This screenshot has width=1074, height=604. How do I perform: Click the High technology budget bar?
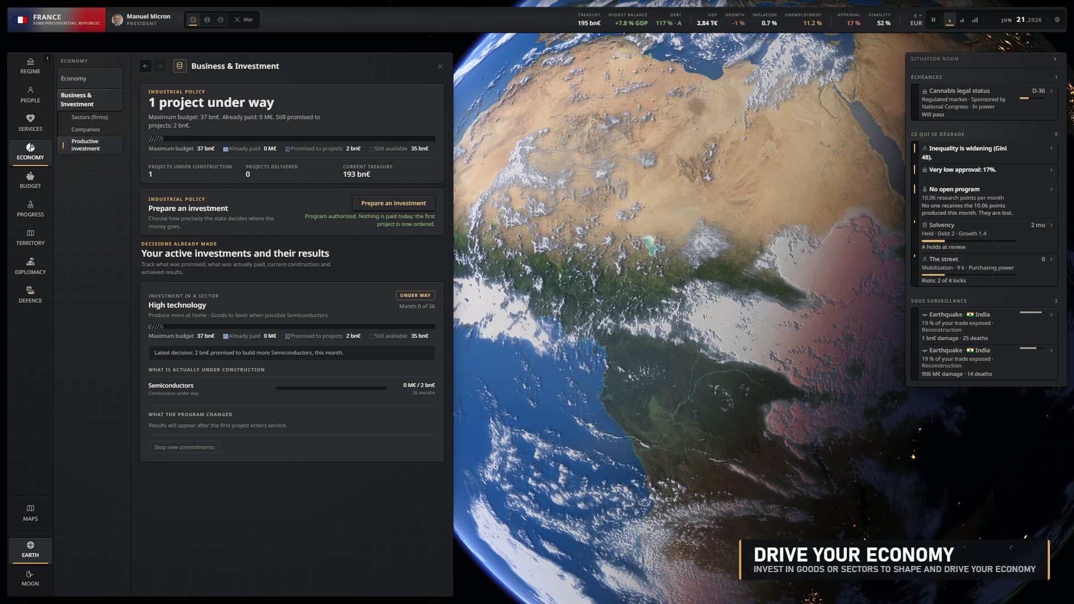(x=291, y=327)
